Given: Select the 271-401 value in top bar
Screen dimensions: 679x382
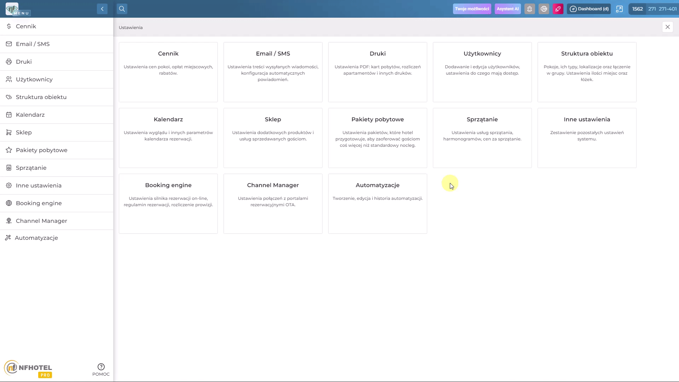Looking at the screenshot, I should pos(668,9).
